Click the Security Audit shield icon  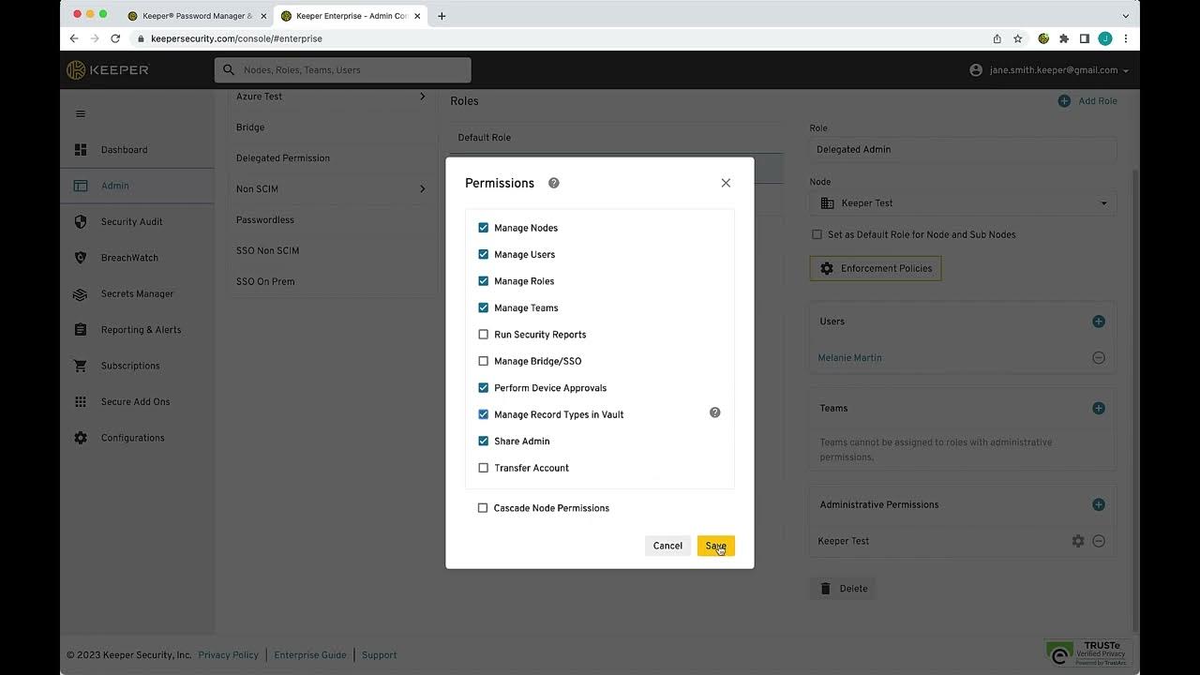click(x=81, y=222)
